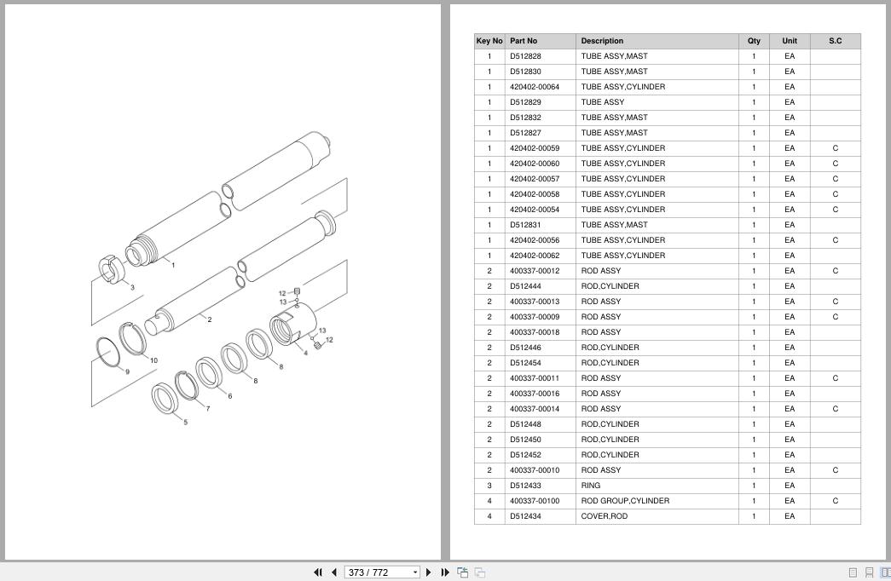Screen dimensions: 891x581
Task: Click callout 1 on the tube diagram
Action: coord(173,265)
